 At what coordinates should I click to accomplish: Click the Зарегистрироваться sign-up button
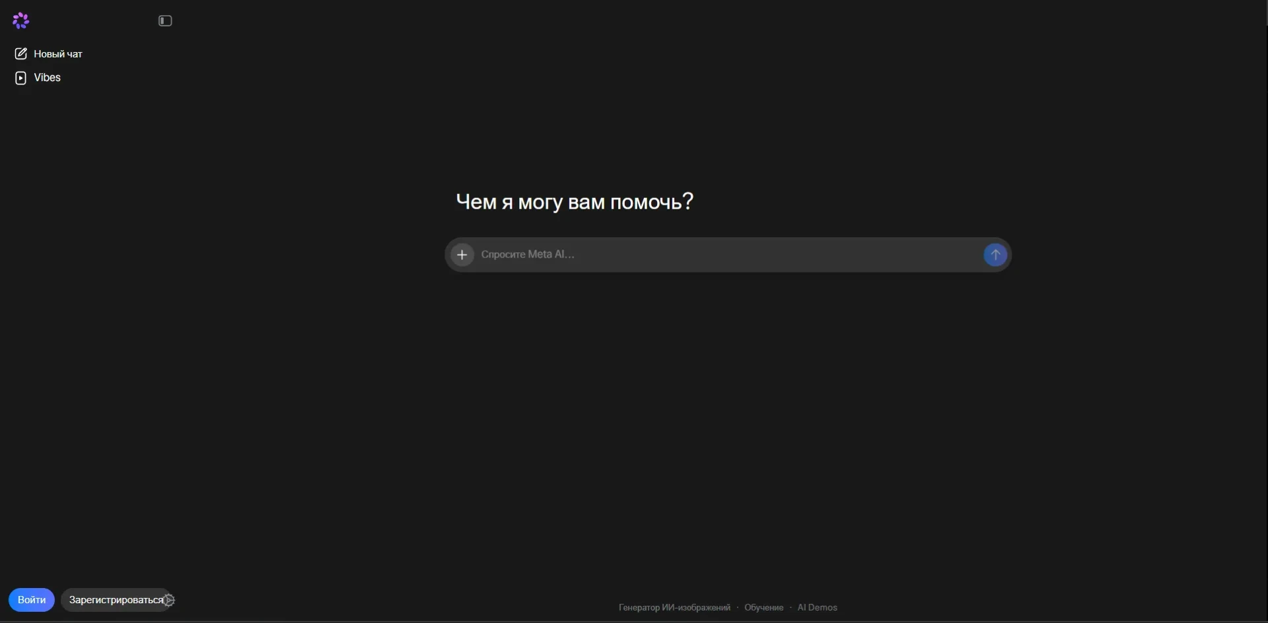[x=116, y=600]
